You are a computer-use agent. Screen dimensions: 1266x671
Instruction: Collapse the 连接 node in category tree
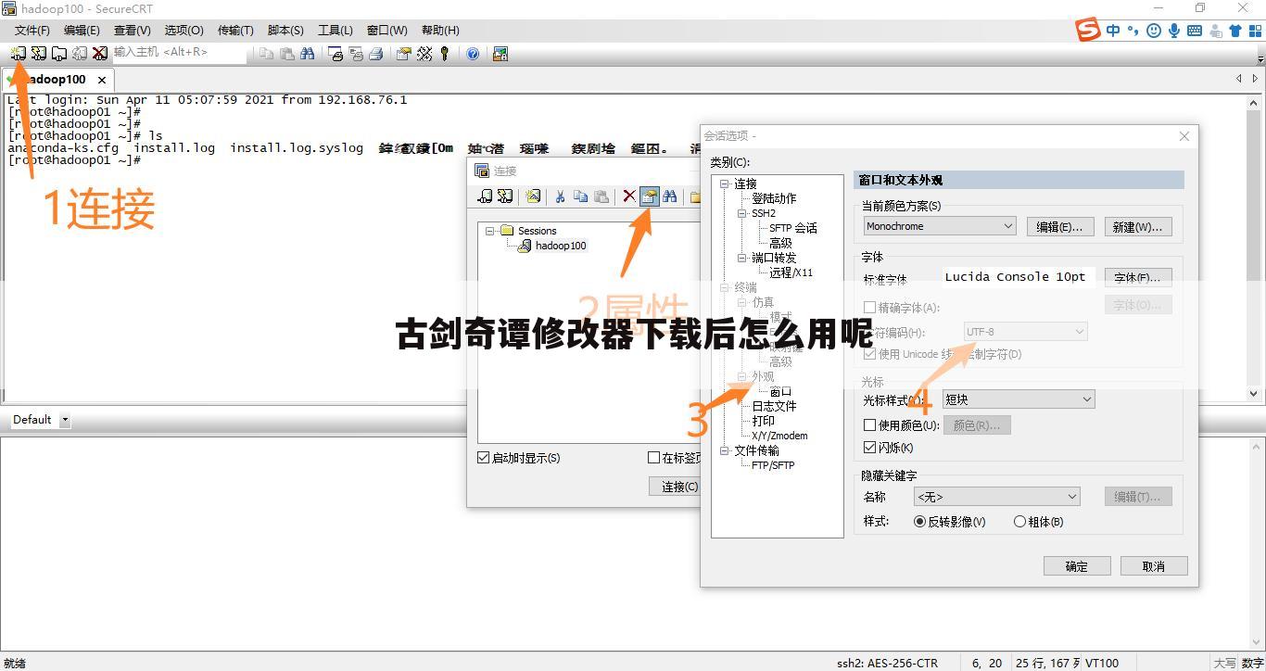click(x=725, y=184)
